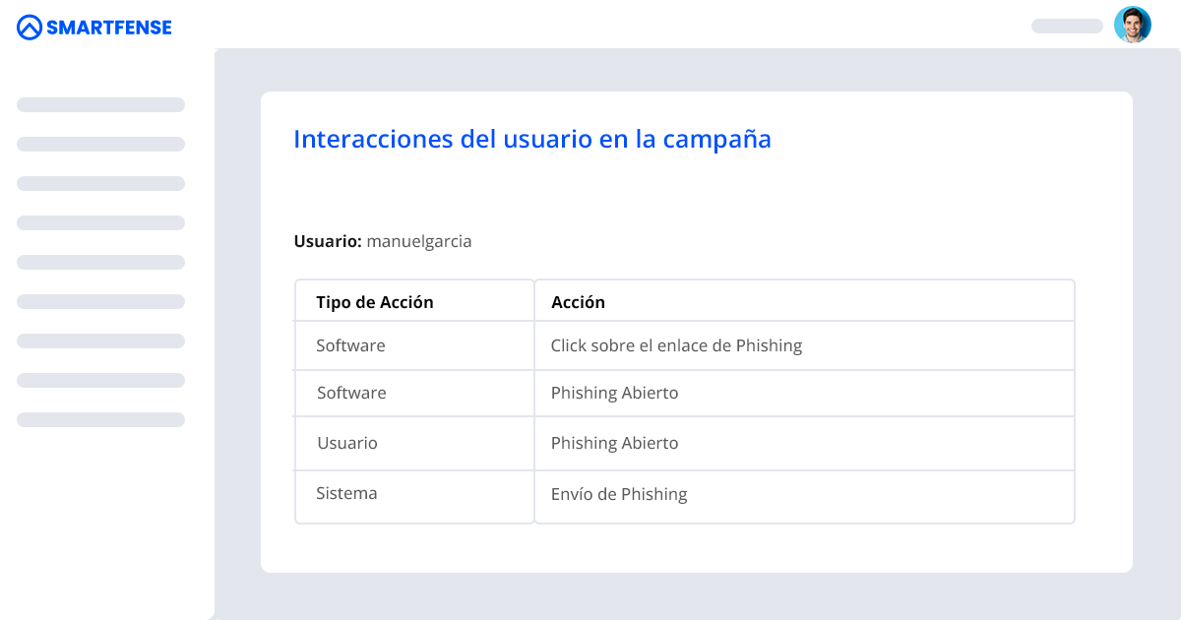Click the first Software type cell
The width and height of the screenshot is (1181, 620).
pos(414,345)
